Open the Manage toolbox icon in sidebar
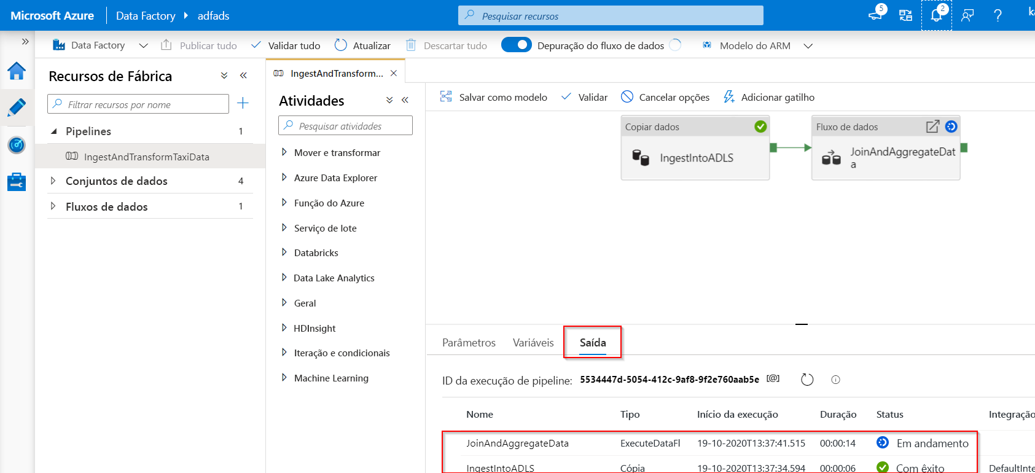The width and height of the screenshot is (1035, 473). [17, 182]
